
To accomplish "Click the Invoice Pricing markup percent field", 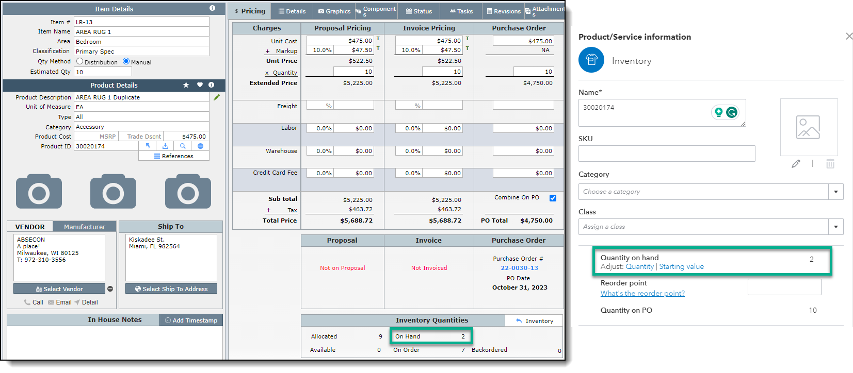I will [x=409, y=50].
